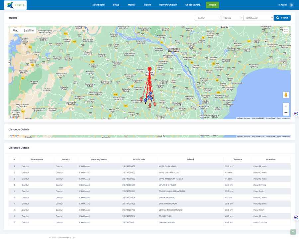This screenshot has width=299, height=241.
Task: Zoom in on the map
Action: pyautogui.click(x=286, y=106)
